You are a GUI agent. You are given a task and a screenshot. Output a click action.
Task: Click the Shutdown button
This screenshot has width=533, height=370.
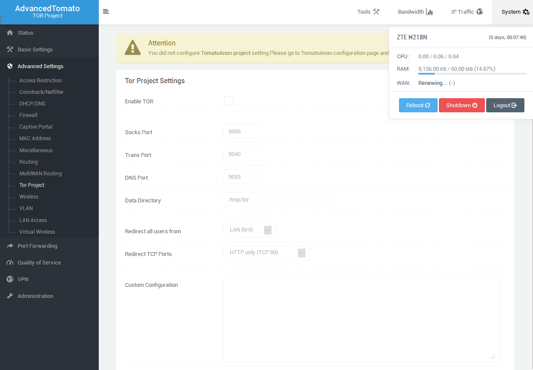click(x=462, y=105)
